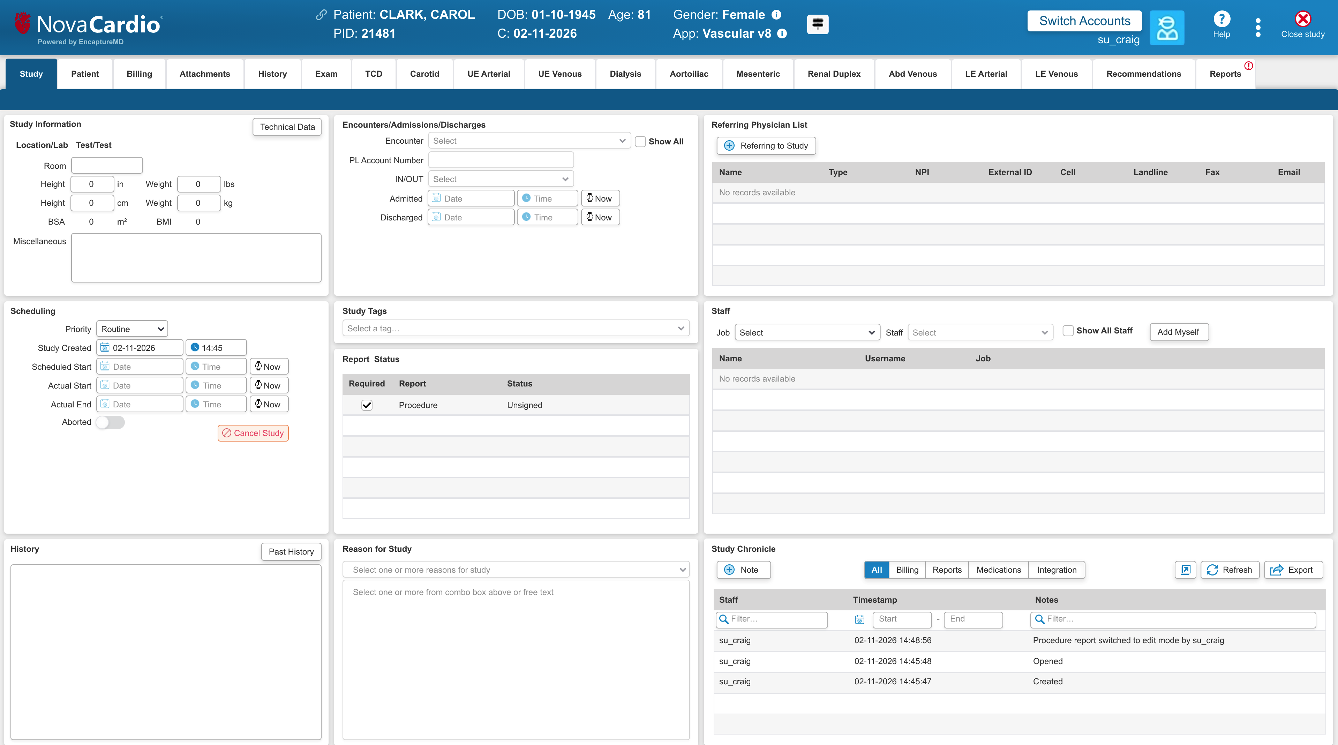The image size is (1338, 745).
Task: Click the Study Chronicle pop-out icon
Action: point(1185,570)
